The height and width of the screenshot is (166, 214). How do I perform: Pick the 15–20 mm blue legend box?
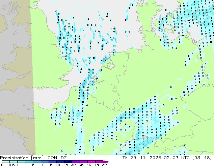(x=52, y=162)
